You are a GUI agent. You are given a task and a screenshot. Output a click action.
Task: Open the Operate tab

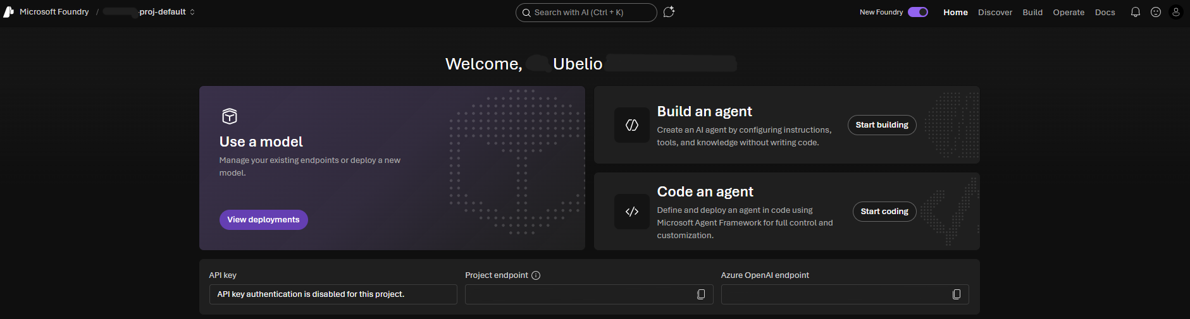(x=1069, y=12)
